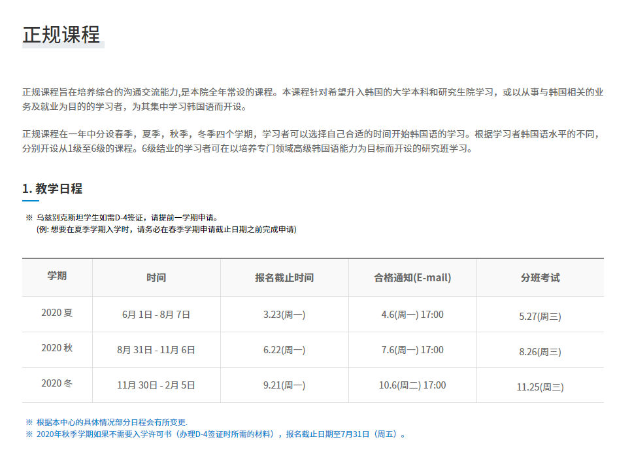Image resolution: width=632 pixels, height=452 pixels.
Task: Select the 2020 冬 semester row label
Action: pyautogui.click(x=57, y=383)
